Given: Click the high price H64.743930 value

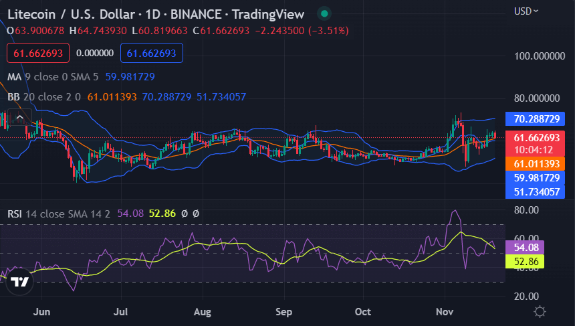Looking at the screenshot, I should [98, 31].
